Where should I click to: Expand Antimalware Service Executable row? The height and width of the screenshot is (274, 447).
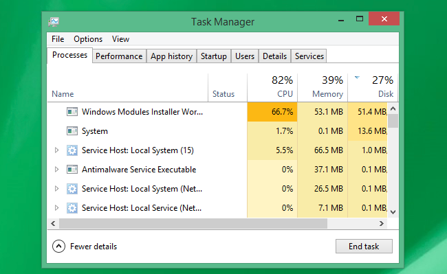tap(56, 170)
